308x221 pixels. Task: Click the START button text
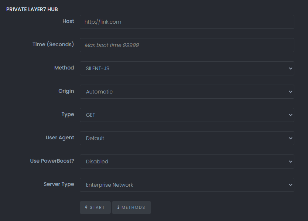97,207
